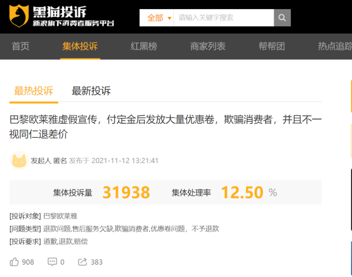Click the publish date 2021-11-12 13:21:41
Image resolution: width=352 pixels, height=277 pixels.
pyautogui.click(x=125, y=161)
